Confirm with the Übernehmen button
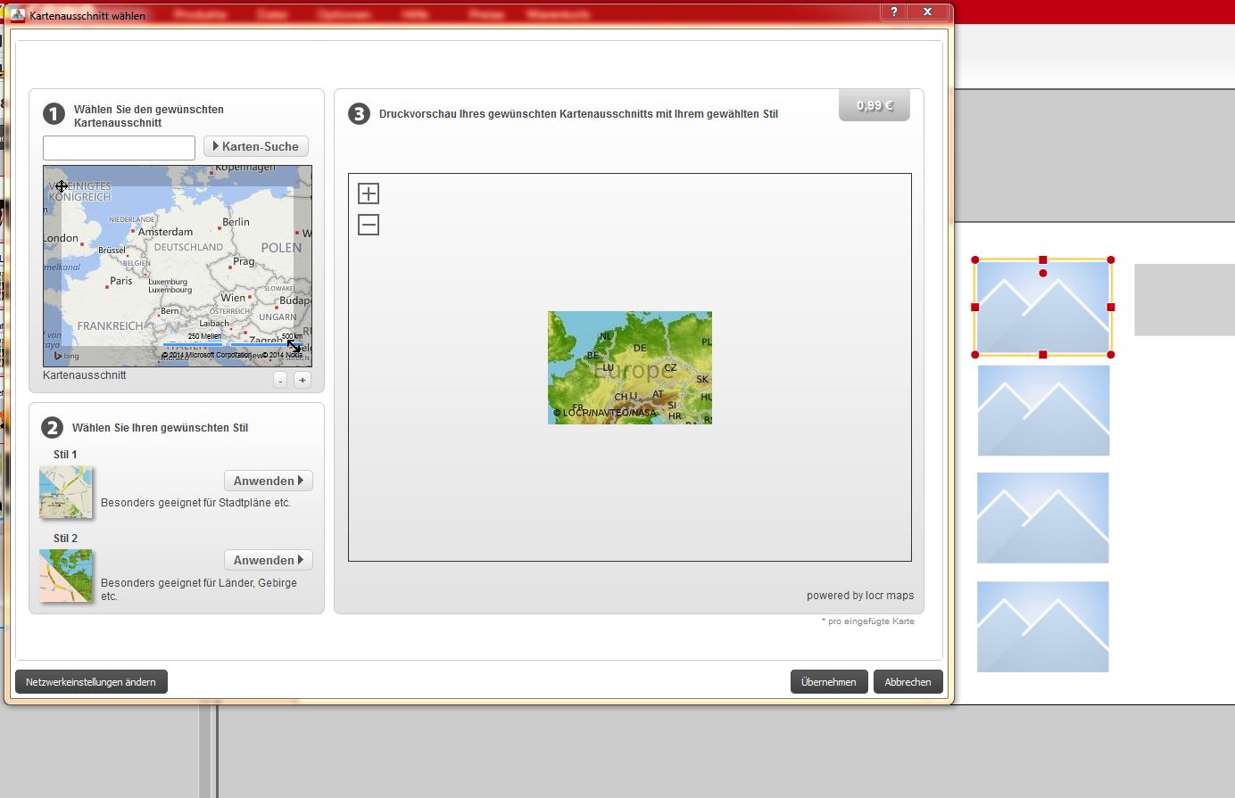The width and height of the screenshot is (1235, 798). click(x=828, y=682)
